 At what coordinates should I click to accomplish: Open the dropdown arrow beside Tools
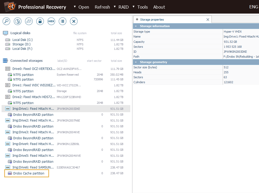click(x=134, y=7)
